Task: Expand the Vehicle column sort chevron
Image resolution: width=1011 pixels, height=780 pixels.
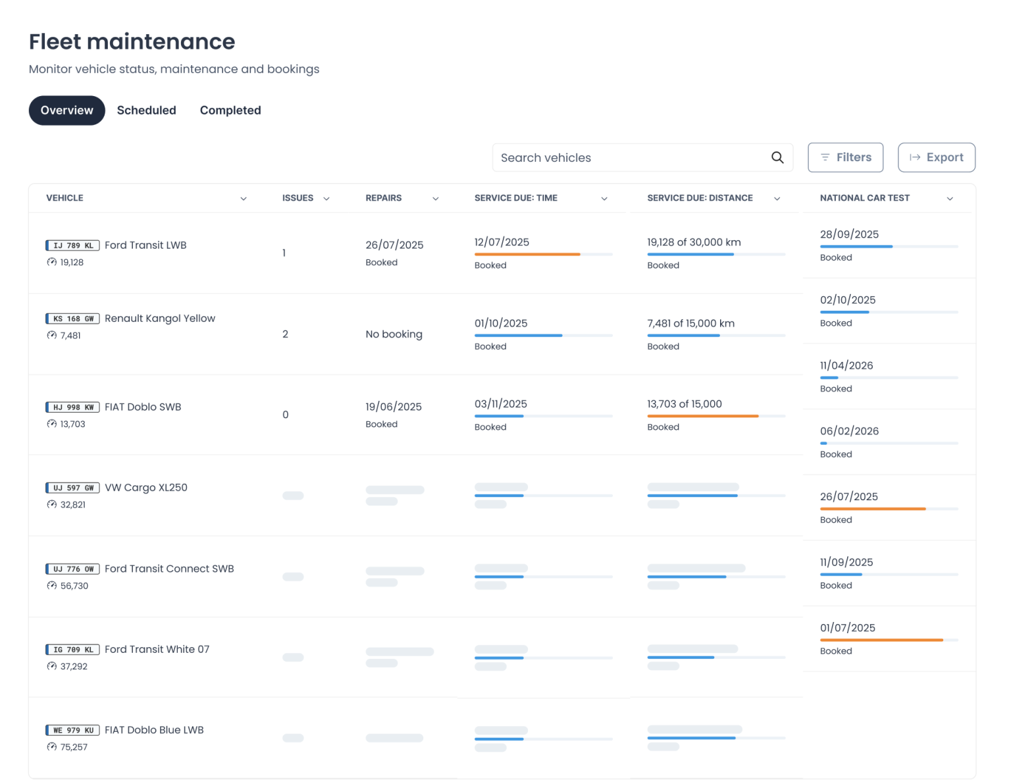Action: 244,199
